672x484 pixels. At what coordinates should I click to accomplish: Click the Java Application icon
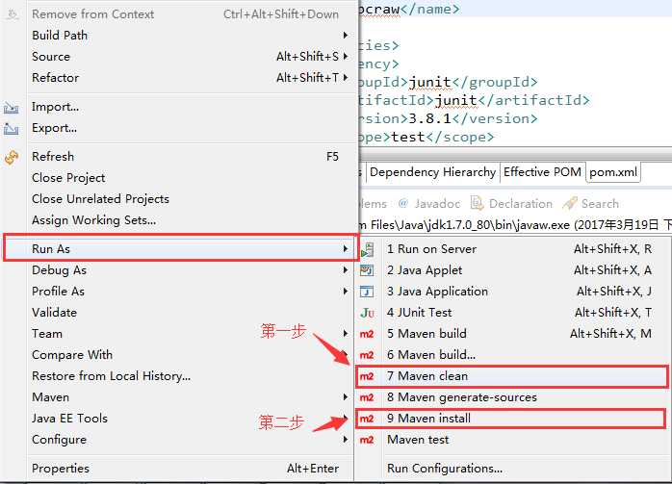[x=367, y=292]
